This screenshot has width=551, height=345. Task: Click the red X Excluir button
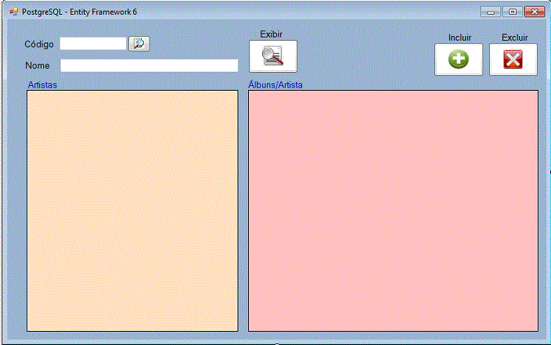[x=513, y=59]
